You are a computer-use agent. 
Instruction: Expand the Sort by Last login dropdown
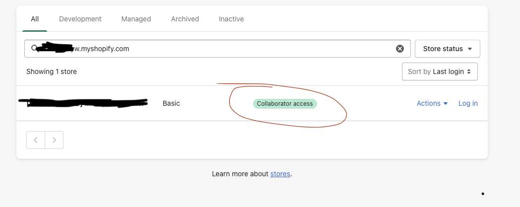click(440, 71)
